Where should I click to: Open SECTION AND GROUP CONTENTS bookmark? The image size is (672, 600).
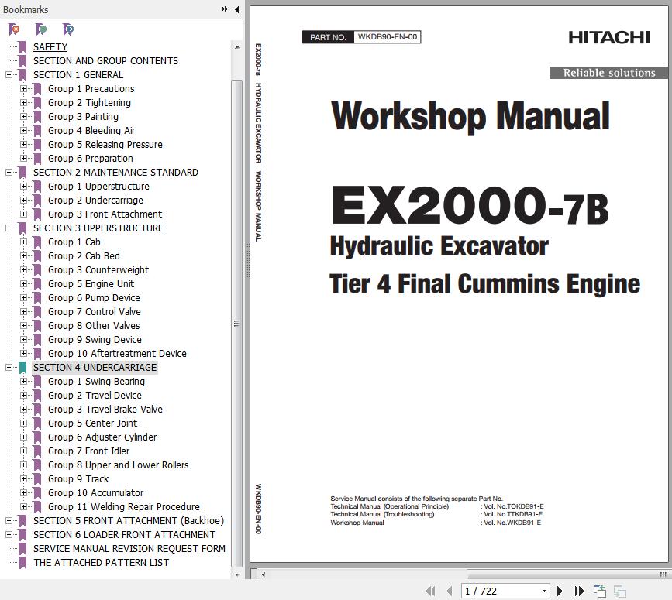pyautogui.click(x=105, y=60)
